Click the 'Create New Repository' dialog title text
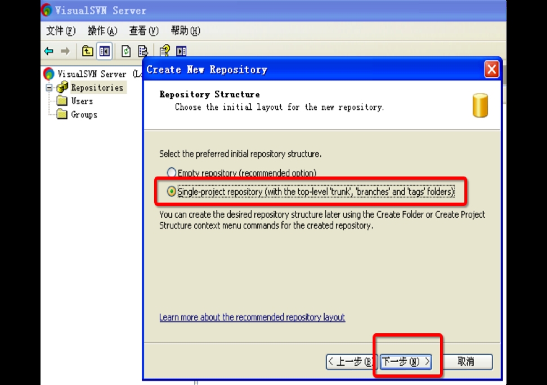This screenshot has height=385, width=547. (x=207, y=69)
